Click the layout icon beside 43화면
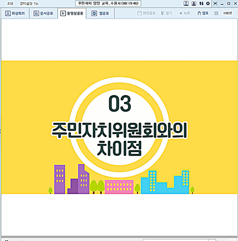The image size is (238, 241). pos(216,13)
